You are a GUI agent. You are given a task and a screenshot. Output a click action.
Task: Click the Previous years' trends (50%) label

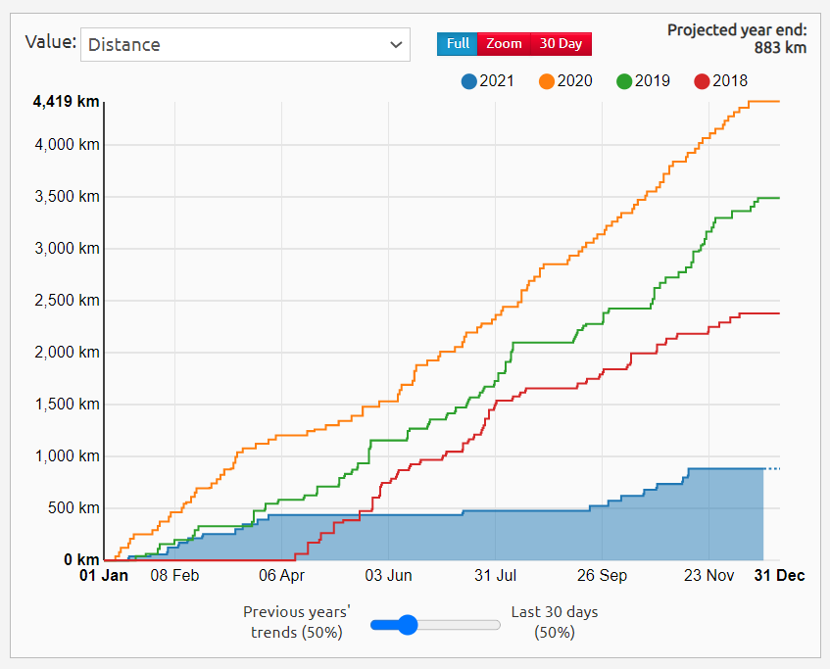point(297,622)
